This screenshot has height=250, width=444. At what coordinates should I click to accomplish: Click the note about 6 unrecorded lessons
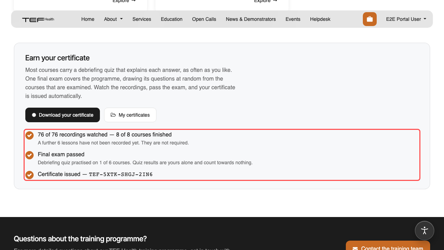coord(113,143)
